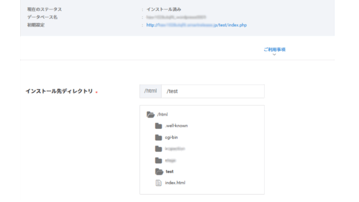This screenshot has width=359, height=202.
Task: Select the cgi-bin directory name
Action: (171, 137)
